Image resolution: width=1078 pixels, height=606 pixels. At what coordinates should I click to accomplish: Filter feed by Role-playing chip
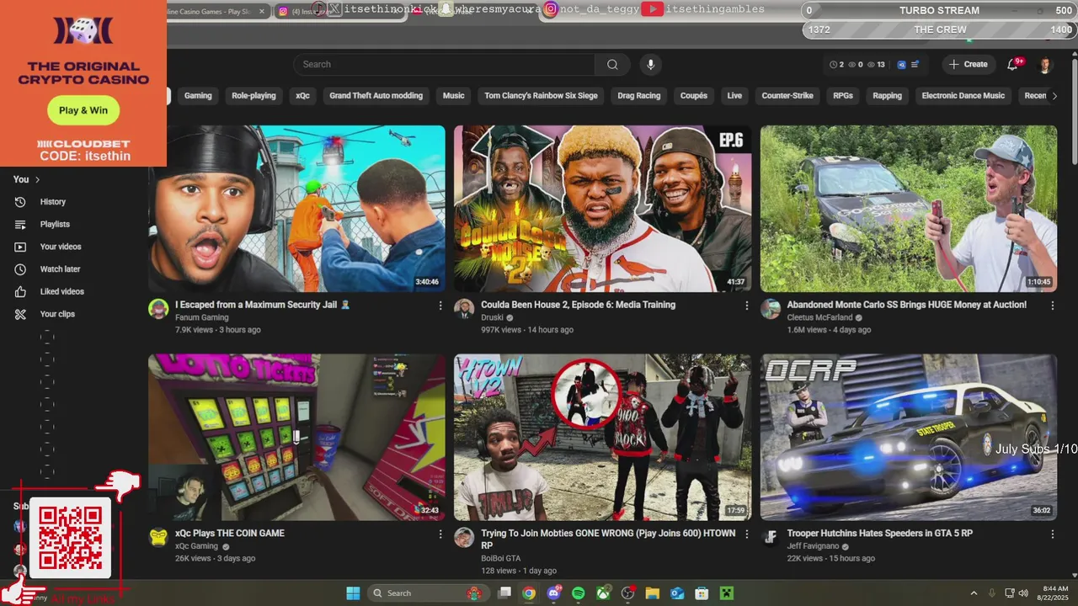pyautogui.click(x=253, y=96)
